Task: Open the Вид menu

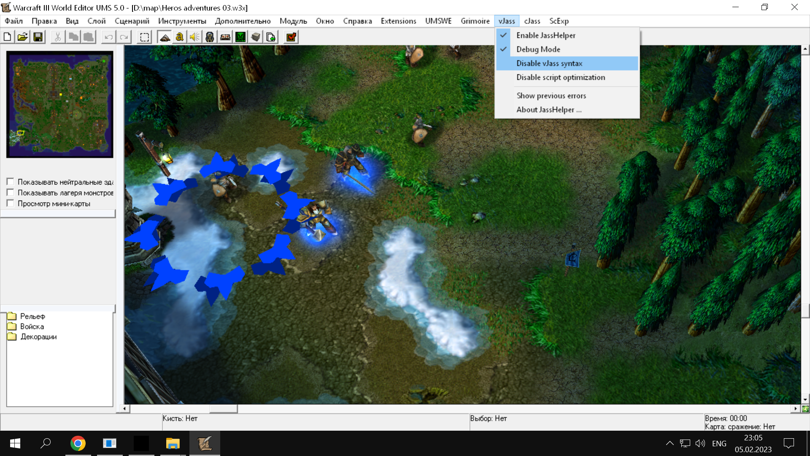Action: 72,21
